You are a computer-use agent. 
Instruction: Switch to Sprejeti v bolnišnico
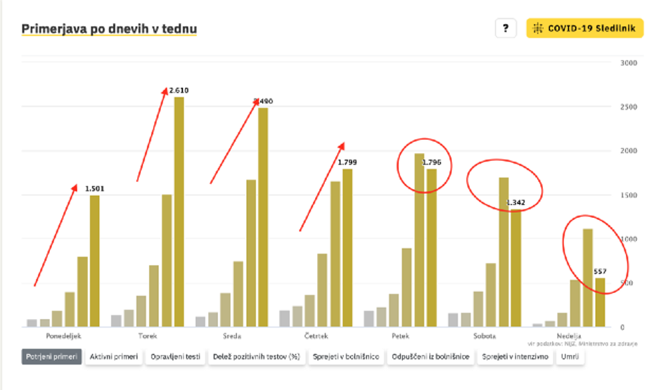(x=347, y=357)
